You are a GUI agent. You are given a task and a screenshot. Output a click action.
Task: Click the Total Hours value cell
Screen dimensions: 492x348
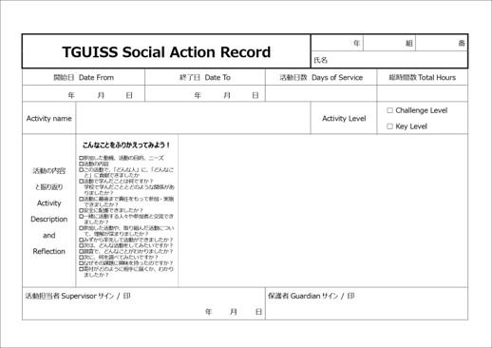pos(423,93)
